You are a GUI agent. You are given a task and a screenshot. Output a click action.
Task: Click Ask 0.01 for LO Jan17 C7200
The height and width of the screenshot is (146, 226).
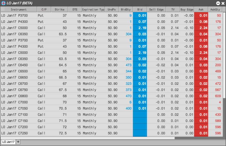point(201,127)
